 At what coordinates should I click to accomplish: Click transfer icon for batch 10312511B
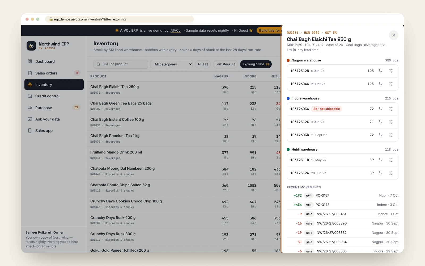click(x=380, y=160)
